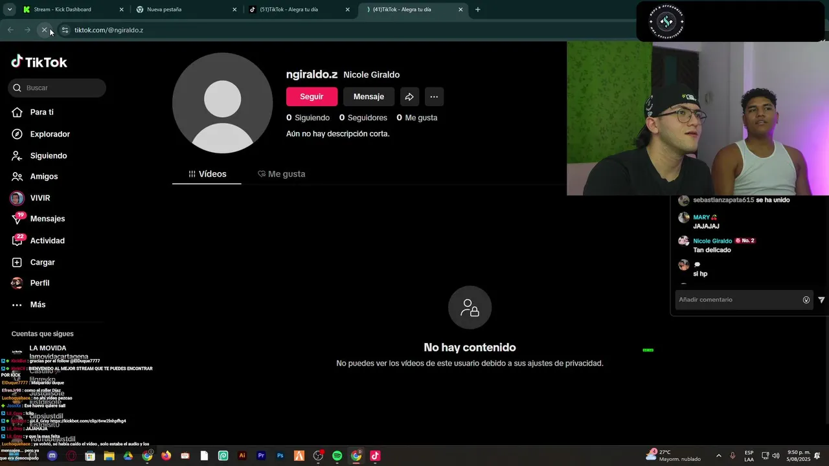Open Explorador in the sidebar

coord(40,134)
